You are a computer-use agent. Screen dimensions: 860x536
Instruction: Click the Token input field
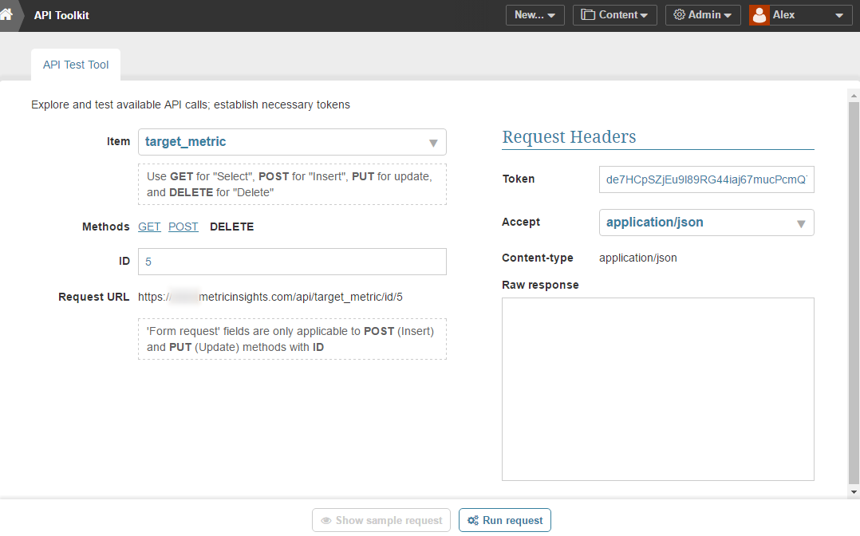pos(706,179)
